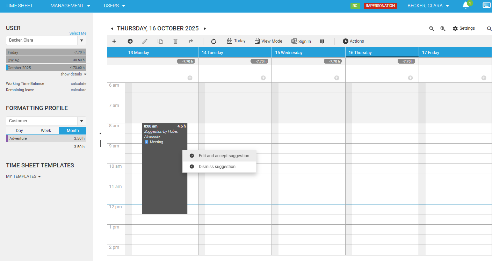Go to the next day with the right arrow
Viewport: 492px width, 261px height.
(x=205, y=29)
